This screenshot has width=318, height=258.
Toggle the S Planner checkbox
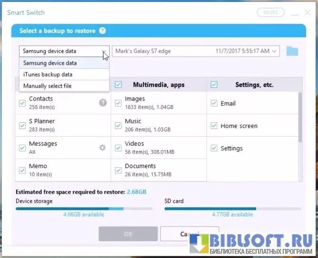(22, 126)
